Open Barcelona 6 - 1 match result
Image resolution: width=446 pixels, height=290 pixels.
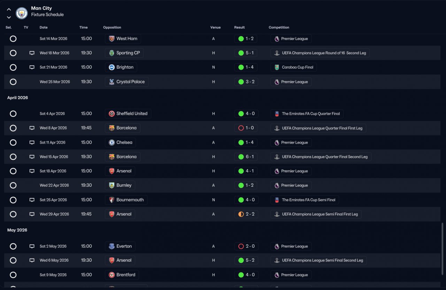point(246,157)
